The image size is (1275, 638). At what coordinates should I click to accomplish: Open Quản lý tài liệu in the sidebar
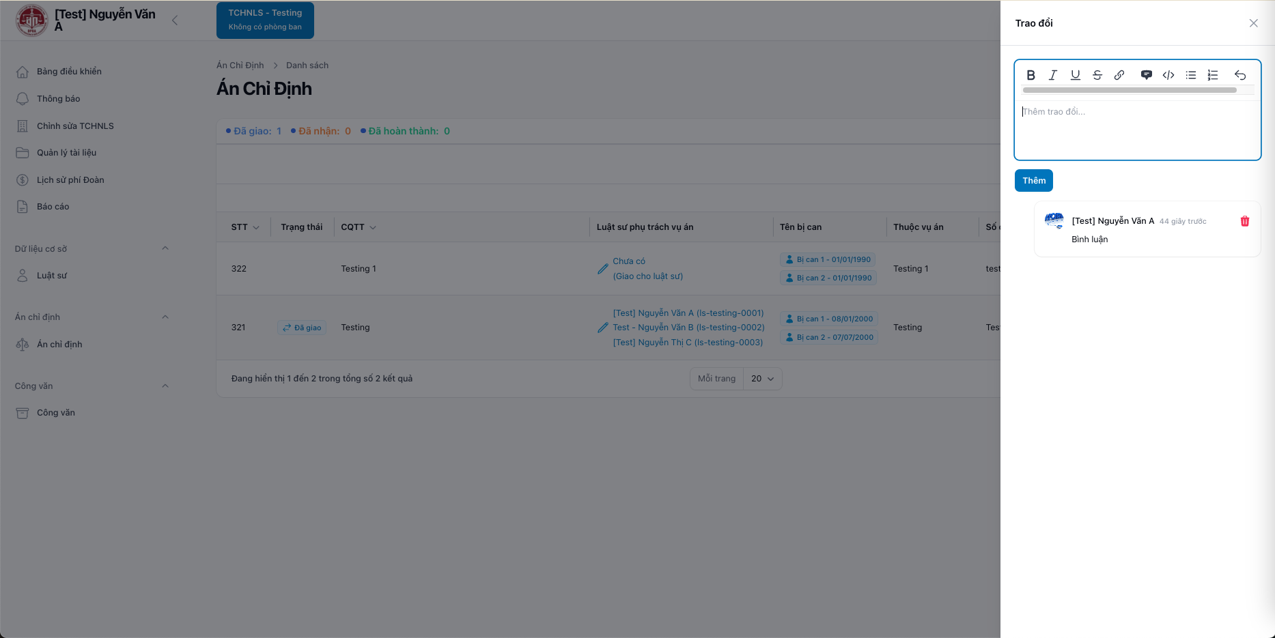pos(66,153)
